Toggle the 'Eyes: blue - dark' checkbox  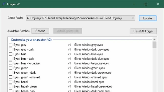(x=11, y=59)
